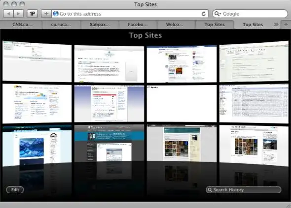Switch to the Facebo... tab
The image size is (291, 208).
point(138,25)
